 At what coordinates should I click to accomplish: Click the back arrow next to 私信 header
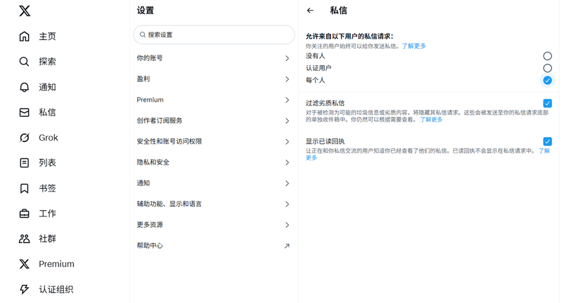click(x=310, y=11)
